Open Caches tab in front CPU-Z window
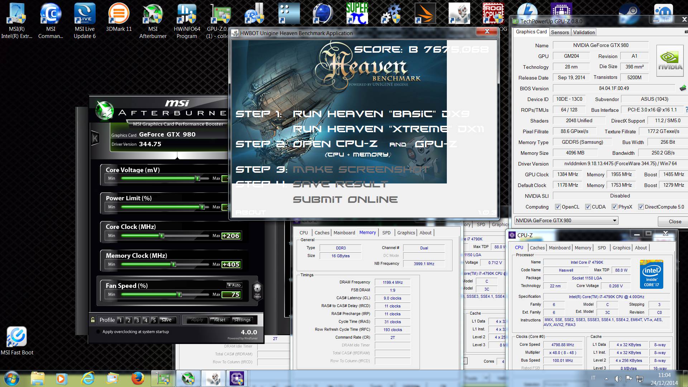Screen dimensions: 688x387 (x=537, y=248)
